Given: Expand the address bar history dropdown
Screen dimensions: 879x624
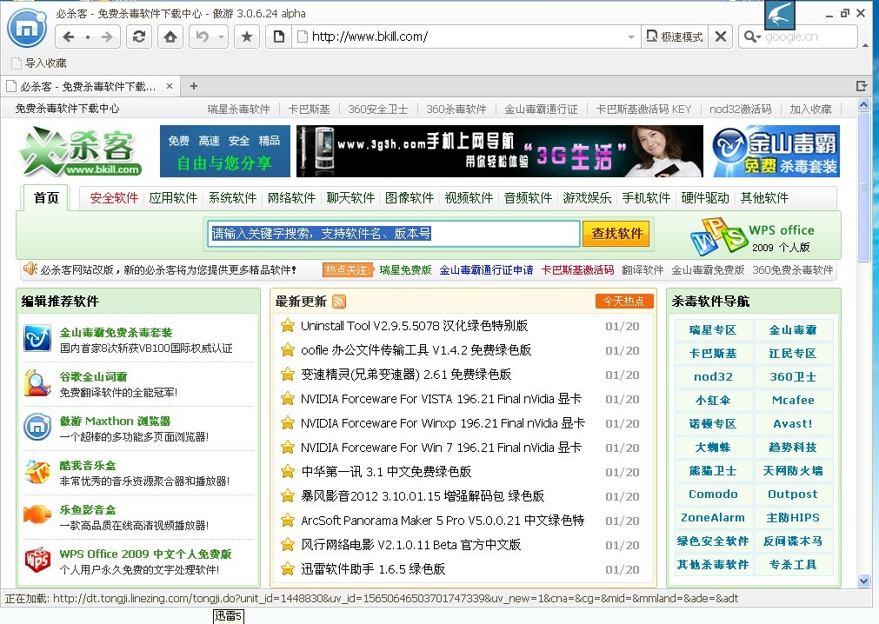Looking at the screenshot, I should 631,37.
